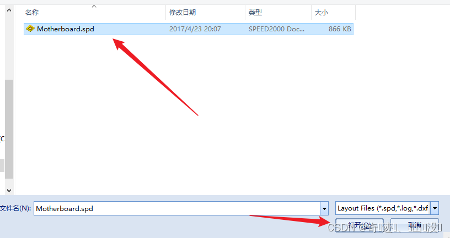
Task: Click the 866 KB size cell
Action: pos(340,29)
